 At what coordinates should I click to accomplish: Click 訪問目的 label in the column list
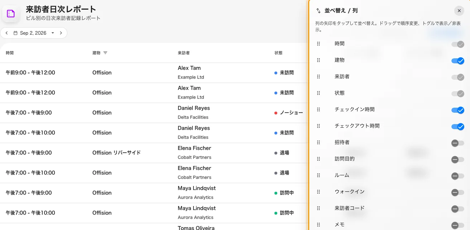(345, 159)
